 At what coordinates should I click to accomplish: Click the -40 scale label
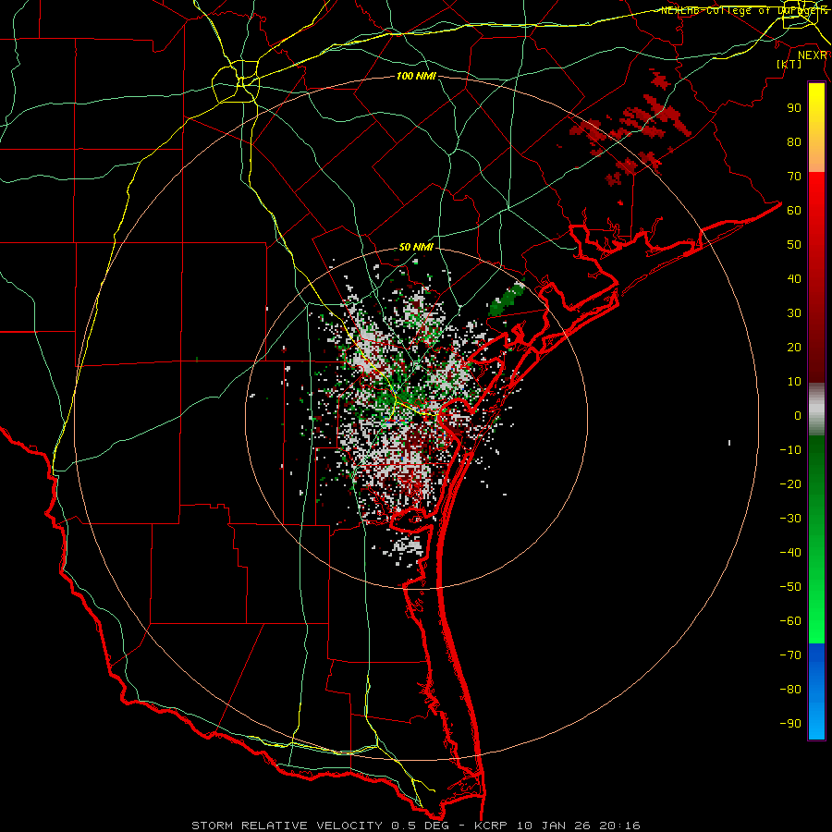(x=790, y=553)
